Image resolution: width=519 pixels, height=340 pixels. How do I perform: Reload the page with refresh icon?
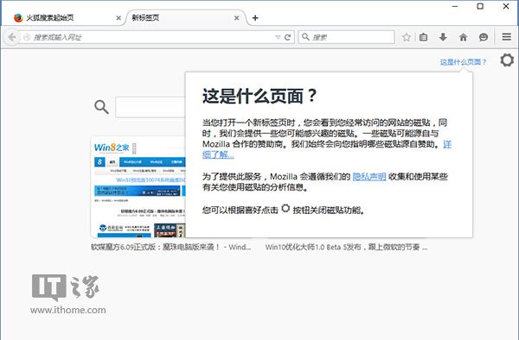[288, 37]
